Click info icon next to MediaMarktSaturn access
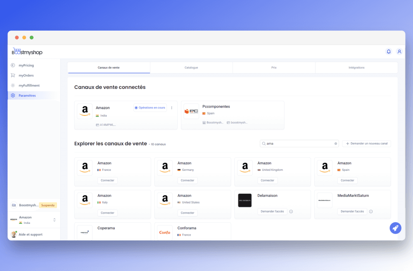The height and width of the screenshot is (271, 413). [371, 211]
